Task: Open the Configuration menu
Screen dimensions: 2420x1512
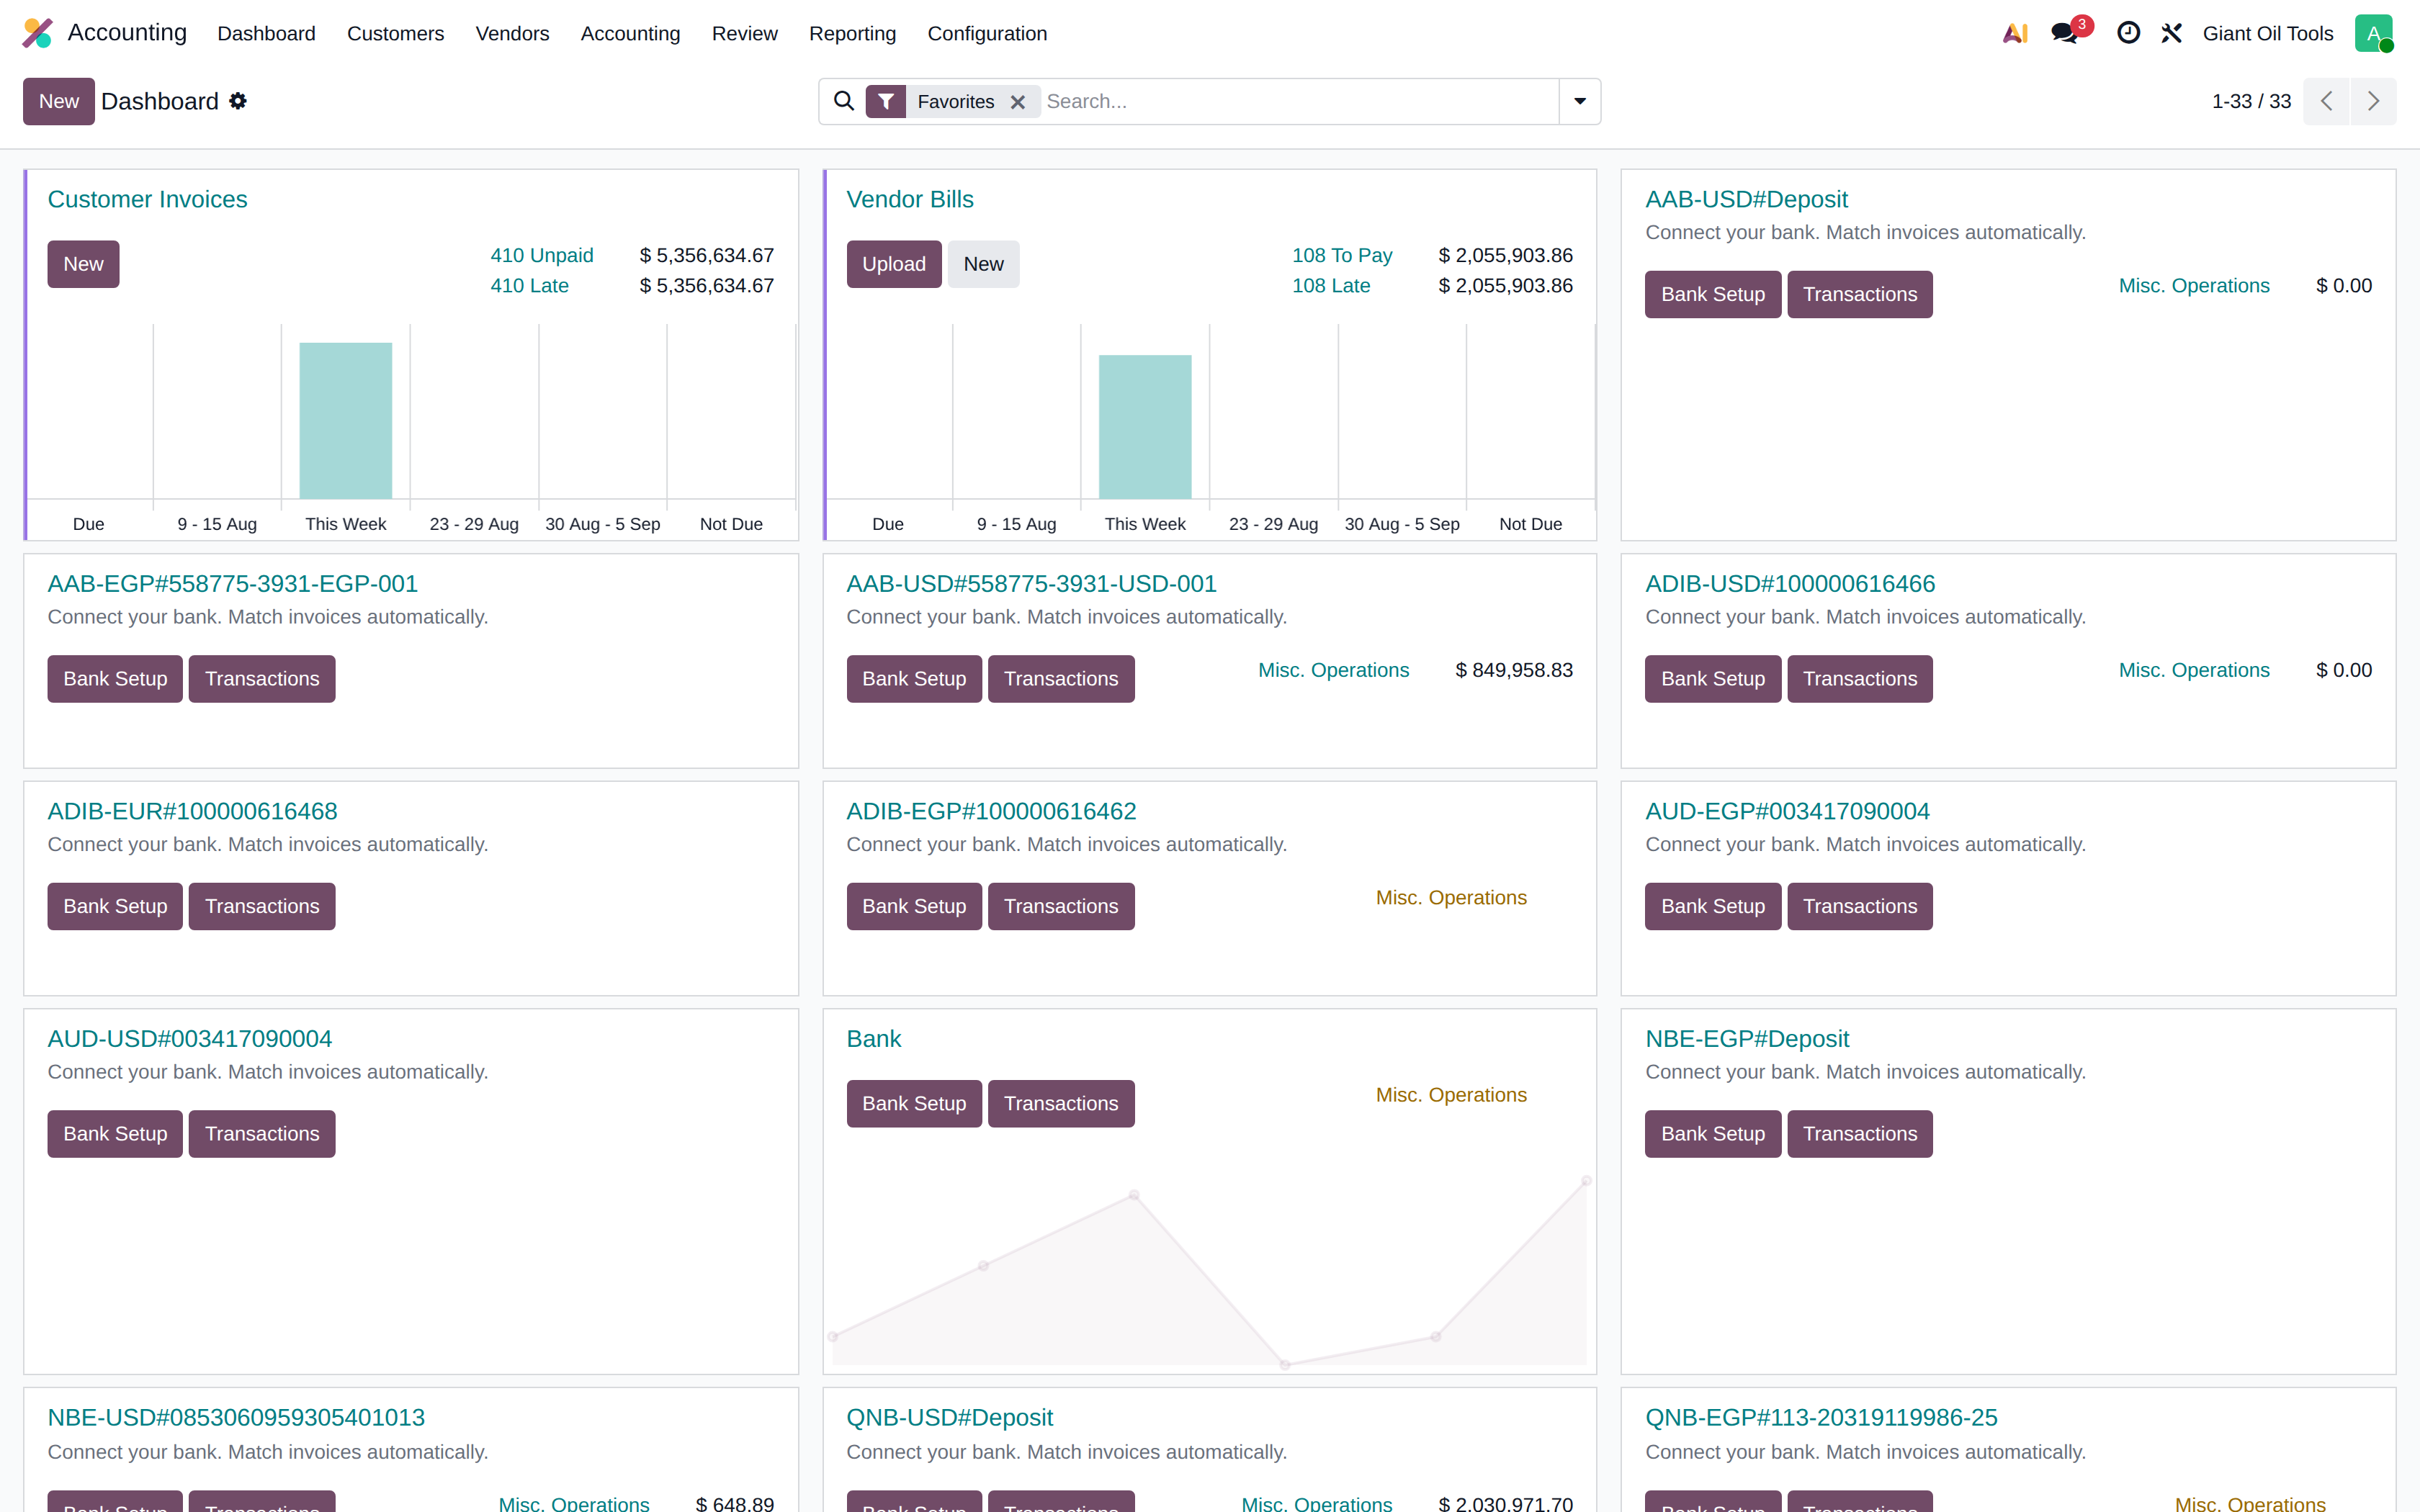Action: coord(987,33)
